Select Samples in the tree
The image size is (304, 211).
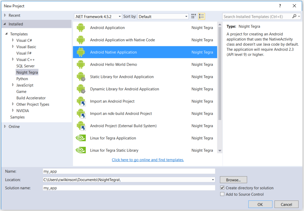[x=18, y=117]
